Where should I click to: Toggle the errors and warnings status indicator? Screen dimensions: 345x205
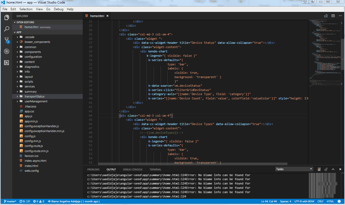coord(39,201)
